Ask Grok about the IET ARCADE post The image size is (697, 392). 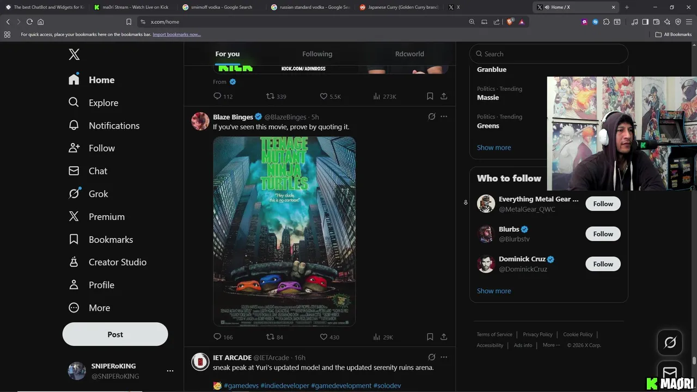point(431,357)
